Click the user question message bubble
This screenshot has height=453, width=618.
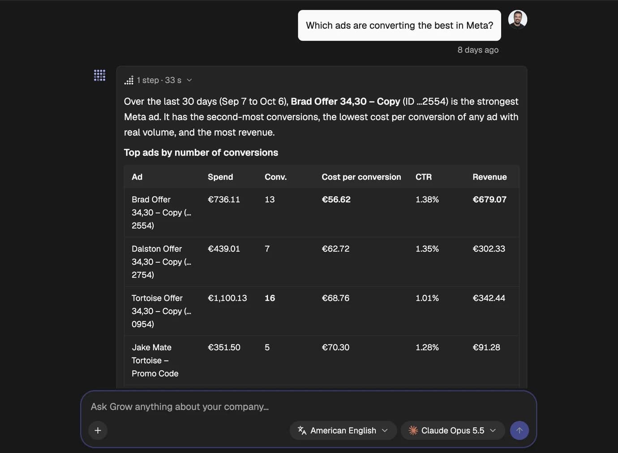pos(399,26)
